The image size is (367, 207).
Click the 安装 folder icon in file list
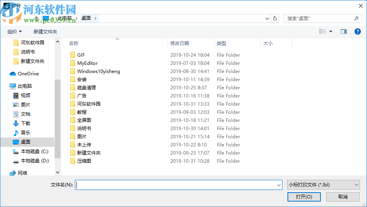pyautogui.click(x=73, y=80)
